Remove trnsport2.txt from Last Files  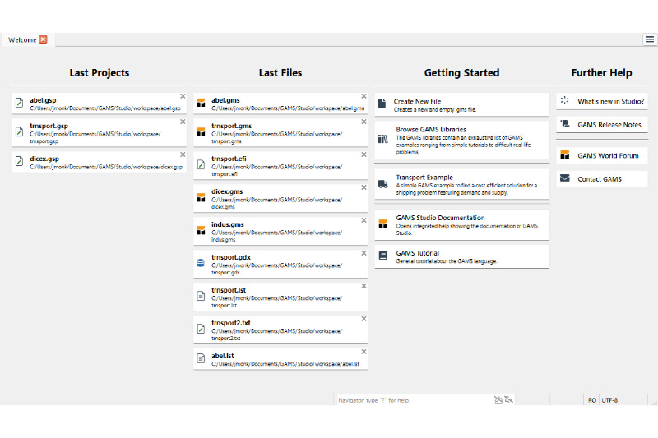pyautogui.click(x=364, y=319)
